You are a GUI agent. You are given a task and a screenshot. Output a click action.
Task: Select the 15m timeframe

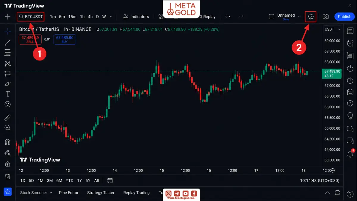(x=72, y=17)
